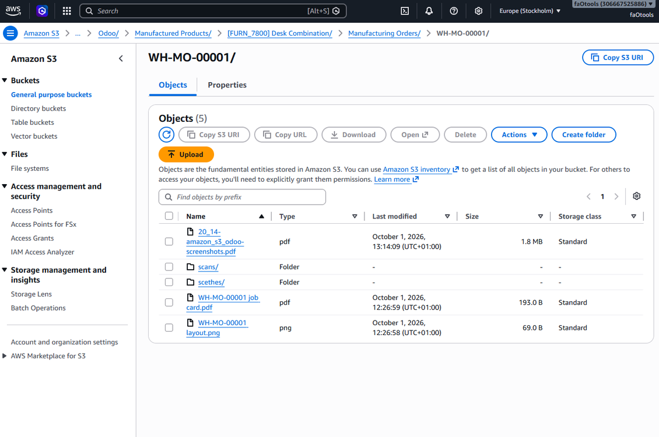Open Storage Lens
659x437 pixels.
tap(31, 294)
